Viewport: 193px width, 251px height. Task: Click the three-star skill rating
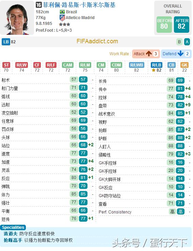pos(64,25)
